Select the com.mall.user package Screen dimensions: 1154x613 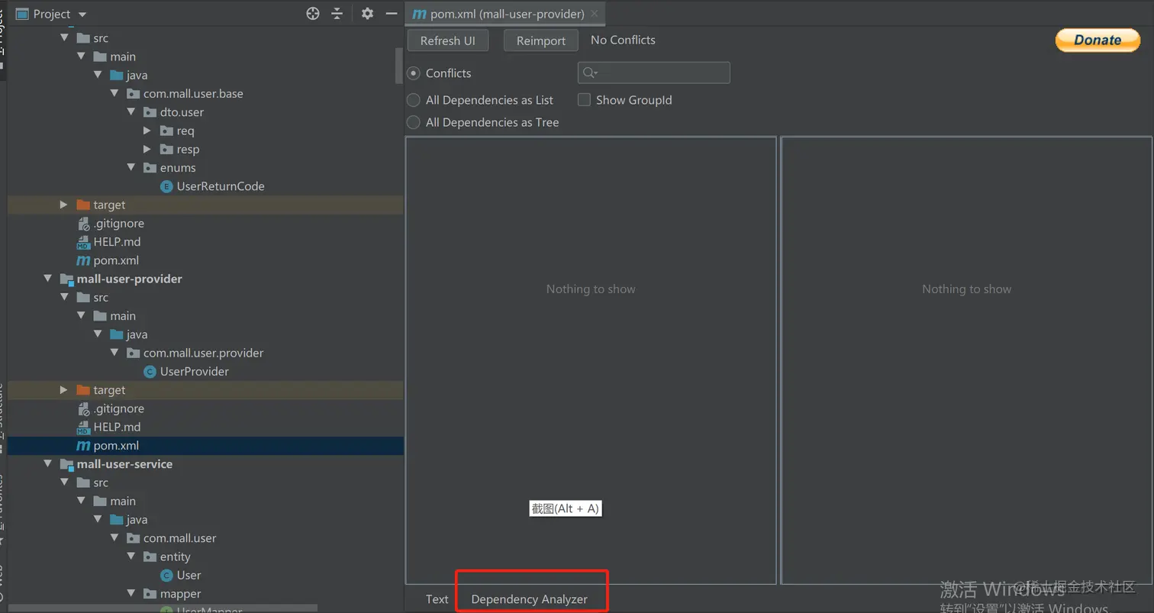pyautogui.click(x=180, y=538)
